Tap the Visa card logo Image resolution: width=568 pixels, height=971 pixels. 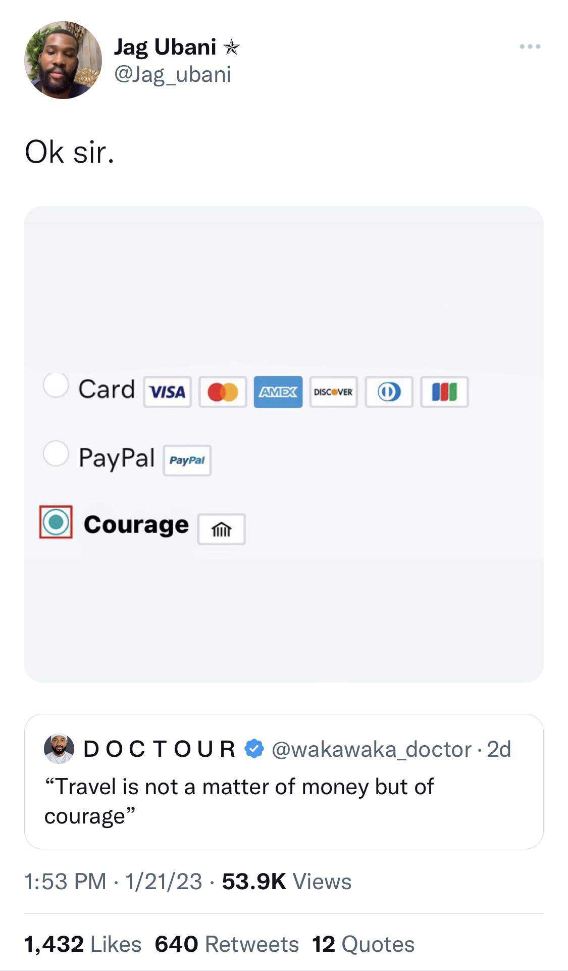tap(167, 392)
